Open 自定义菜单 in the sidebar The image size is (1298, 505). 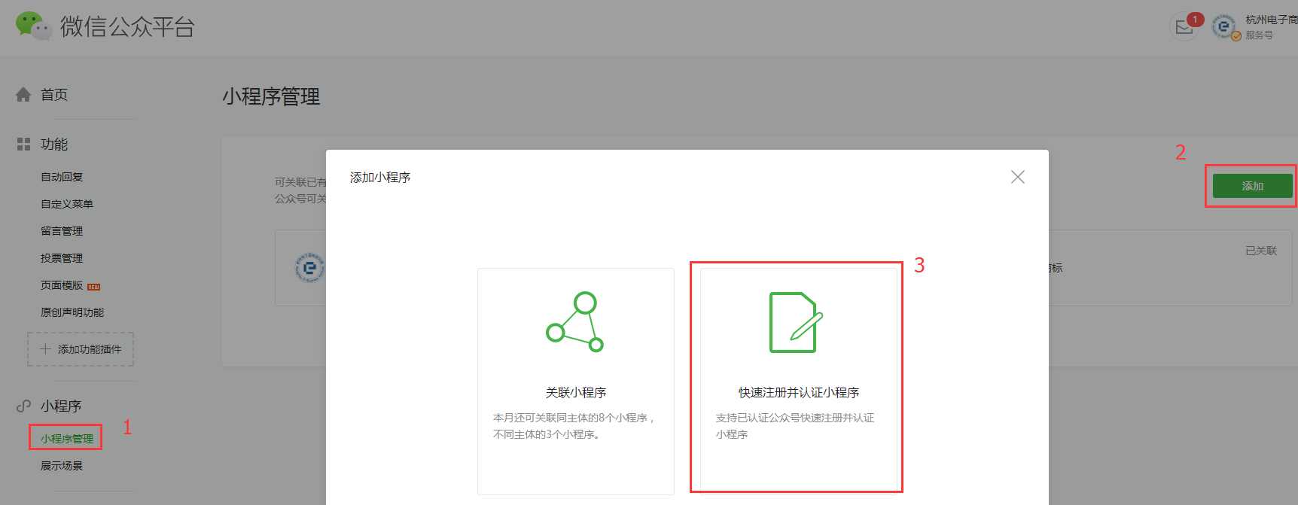click(x=67, y=204)
